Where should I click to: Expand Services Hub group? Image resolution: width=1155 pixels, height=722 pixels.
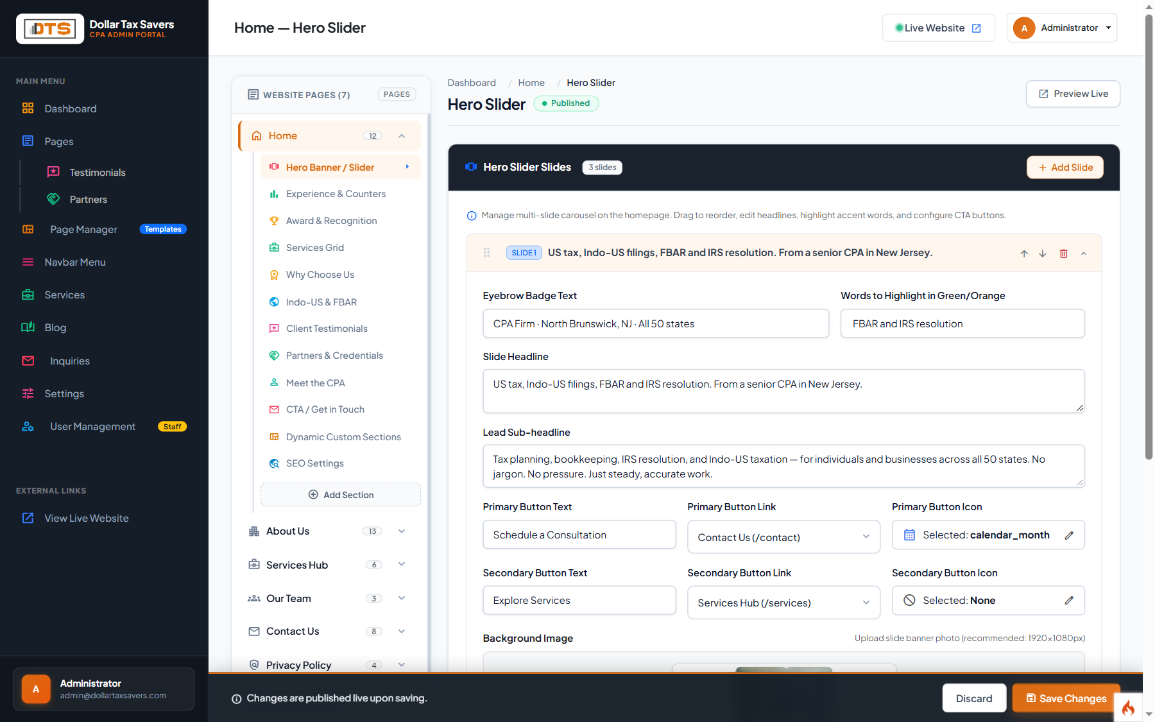[402, 565]
